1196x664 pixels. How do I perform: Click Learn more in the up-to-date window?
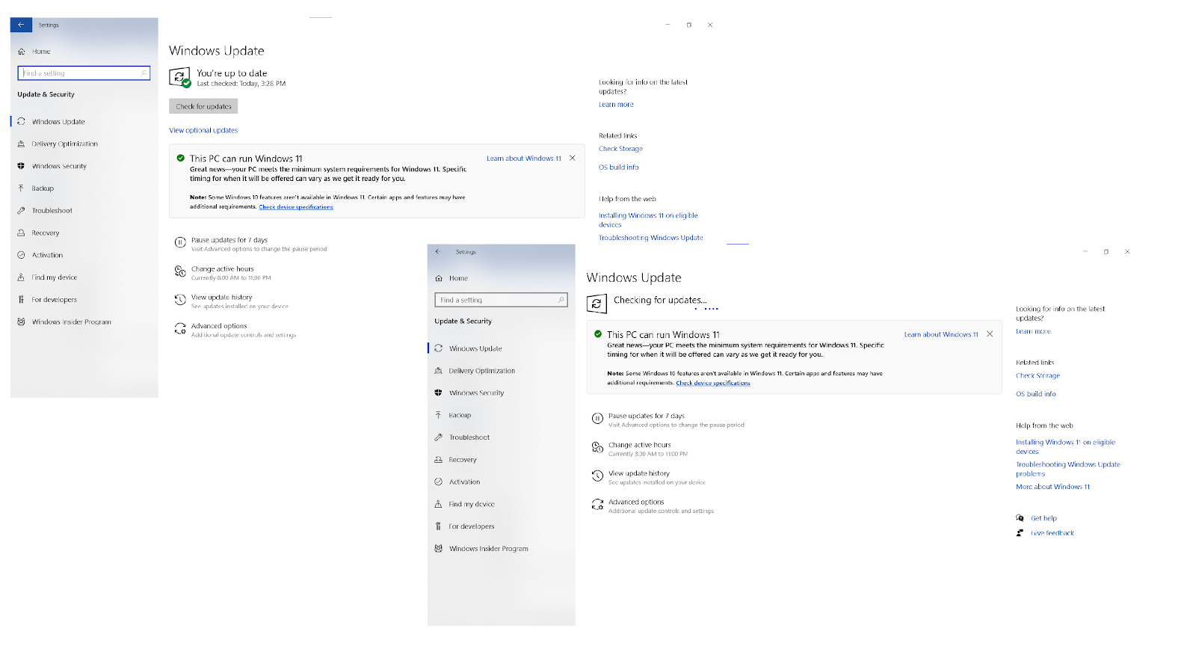click(616, 105)
